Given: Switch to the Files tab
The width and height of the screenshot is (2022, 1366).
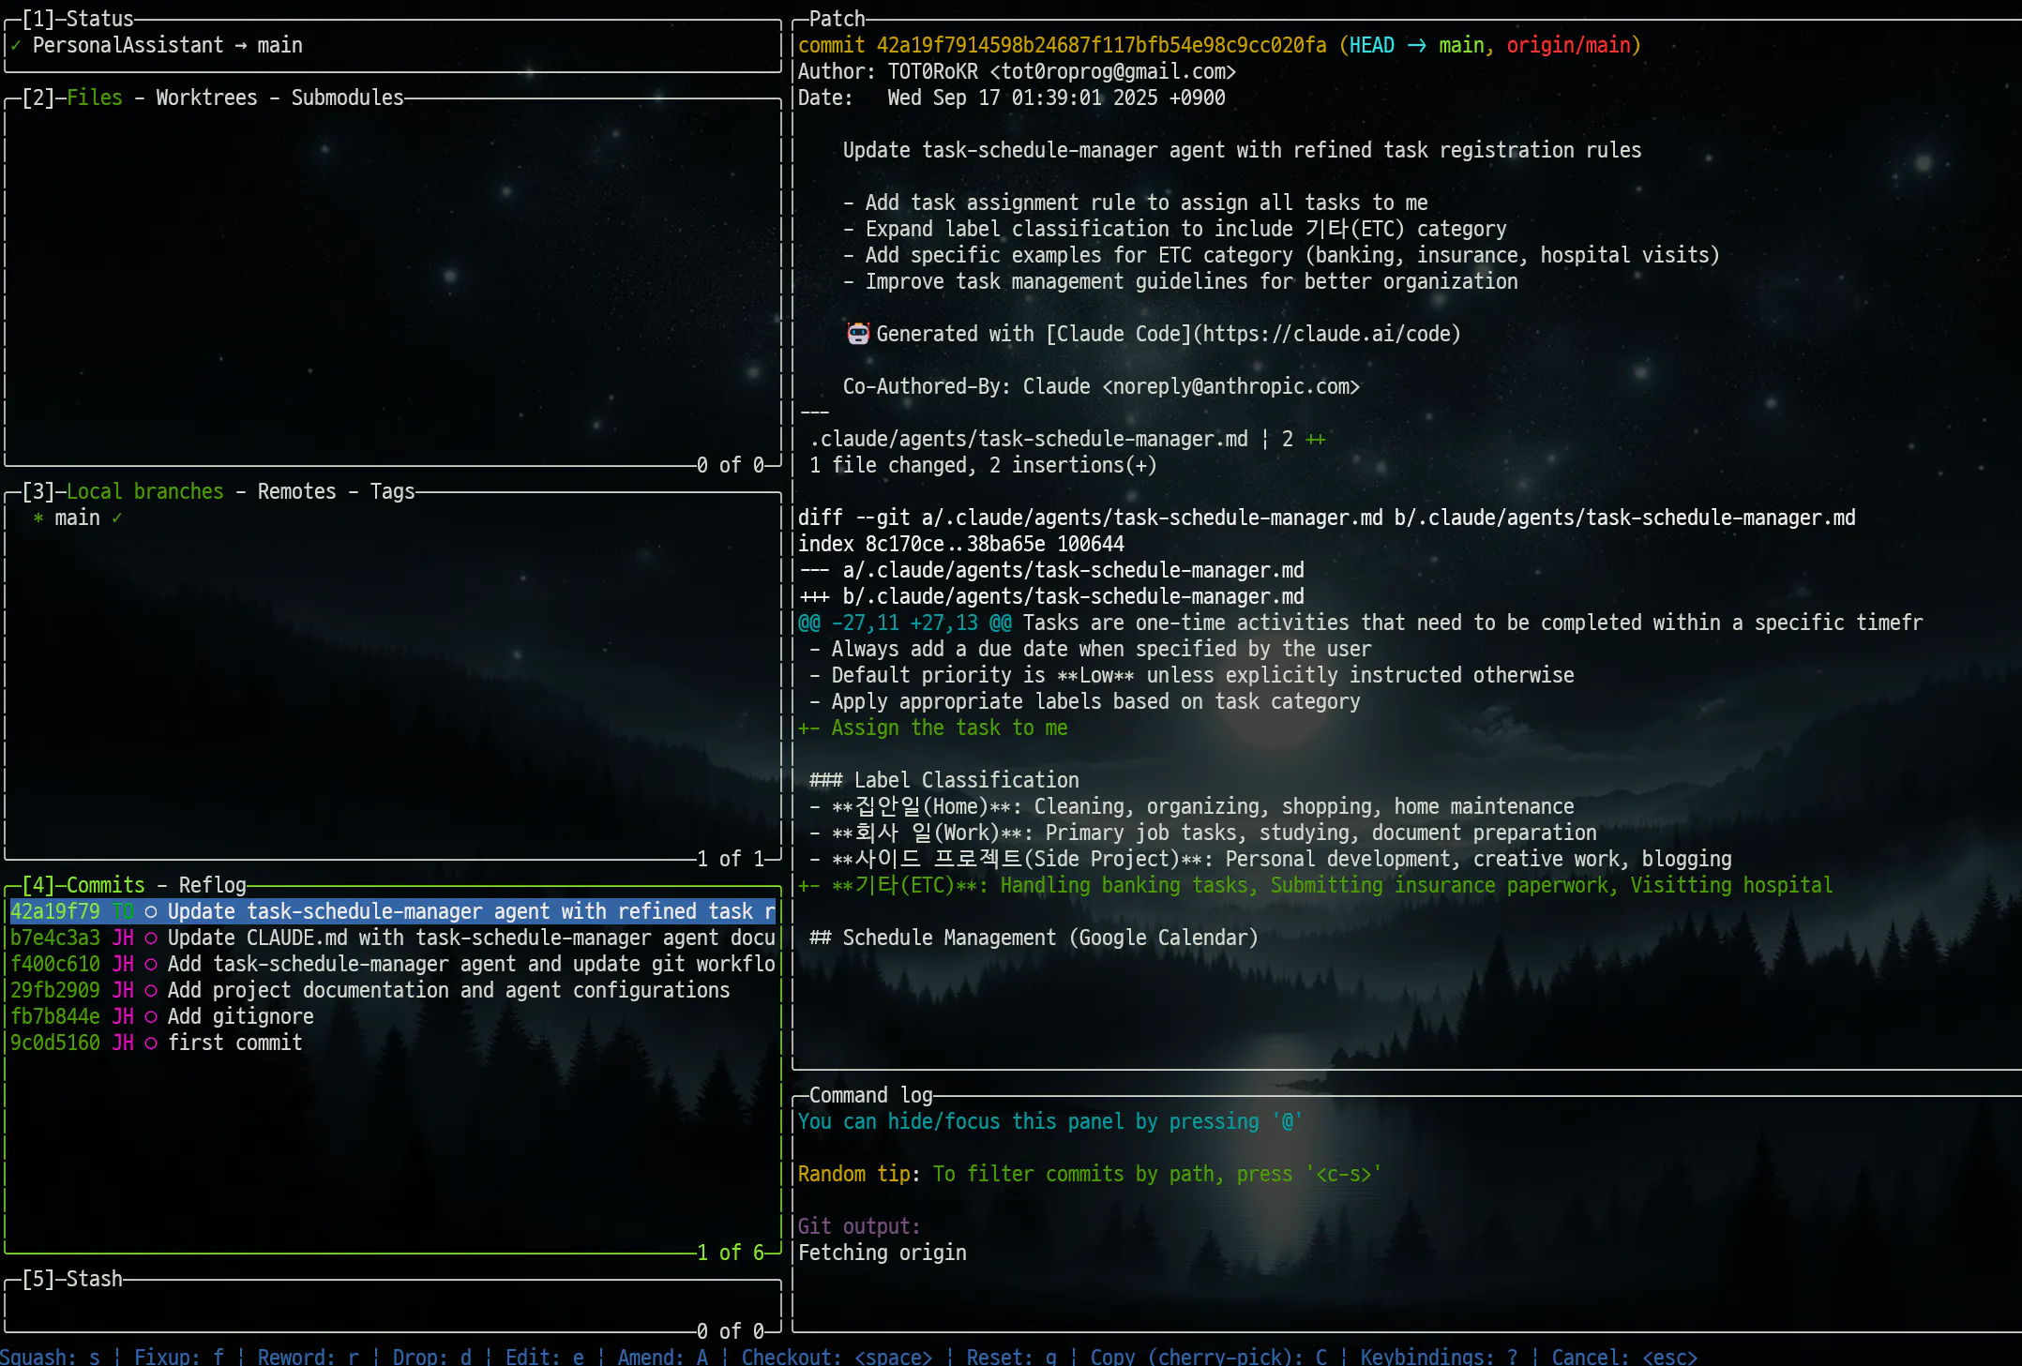Looking at the screenshot, I should (95, 98).
